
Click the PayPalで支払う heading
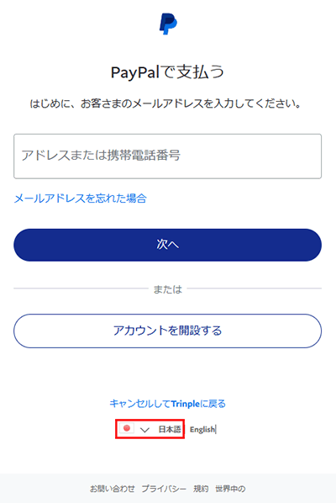point(167,71)
